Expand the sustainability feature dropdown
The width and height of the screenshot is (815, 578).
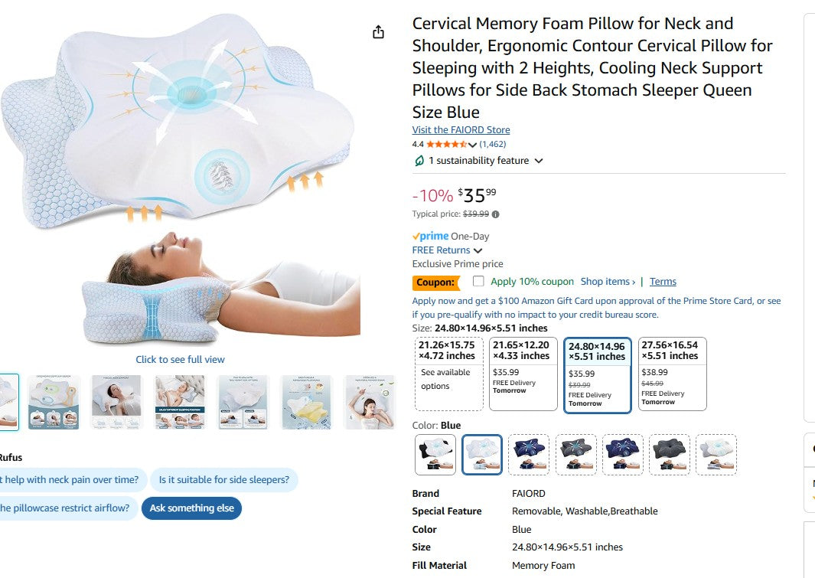(x=539, y=161)
